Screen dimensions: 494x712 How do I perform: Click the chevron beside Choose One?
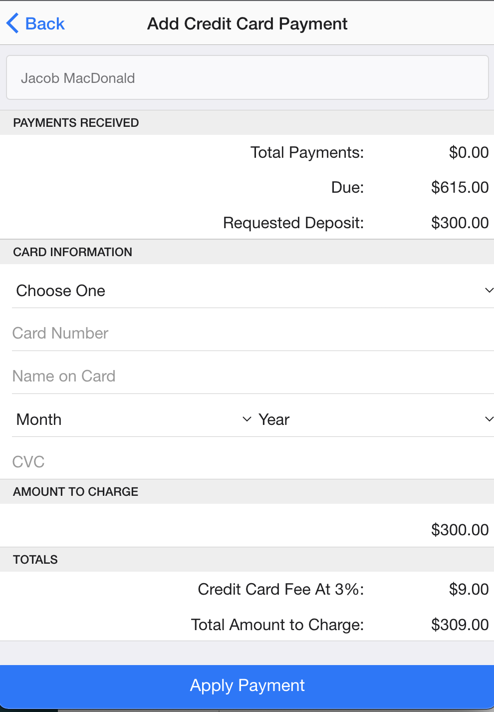coord(489,291)
